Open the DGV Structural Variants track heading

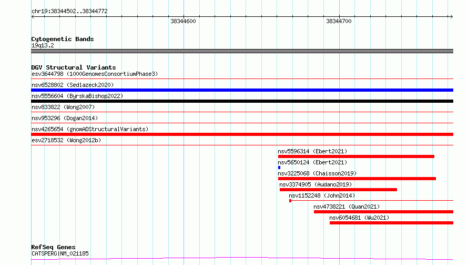(x=74, y=67)
